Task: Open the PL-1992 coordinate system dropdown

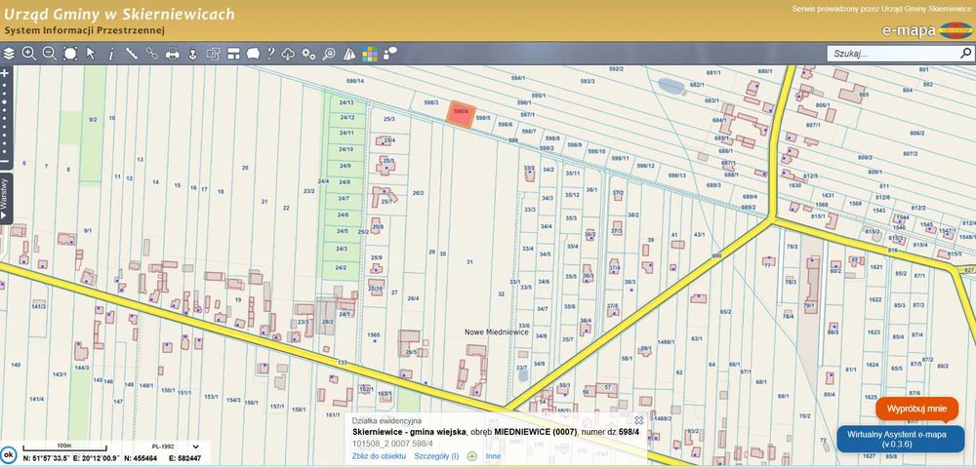Action: tap(175, 447)
